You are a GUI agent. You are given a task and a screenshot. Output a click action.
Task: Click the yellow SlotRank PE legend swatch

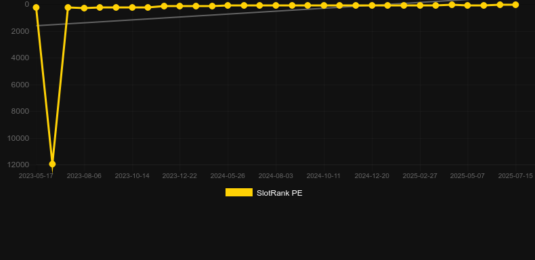click(239, 192)
